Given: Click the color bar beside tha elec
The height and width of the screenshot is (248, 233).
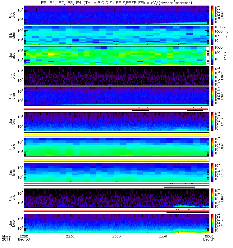Looking at the screenshot, I should 212,15.
